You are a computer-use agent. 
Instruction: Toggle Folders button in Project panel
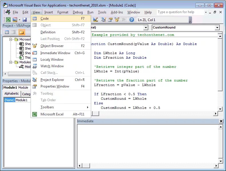21,32
